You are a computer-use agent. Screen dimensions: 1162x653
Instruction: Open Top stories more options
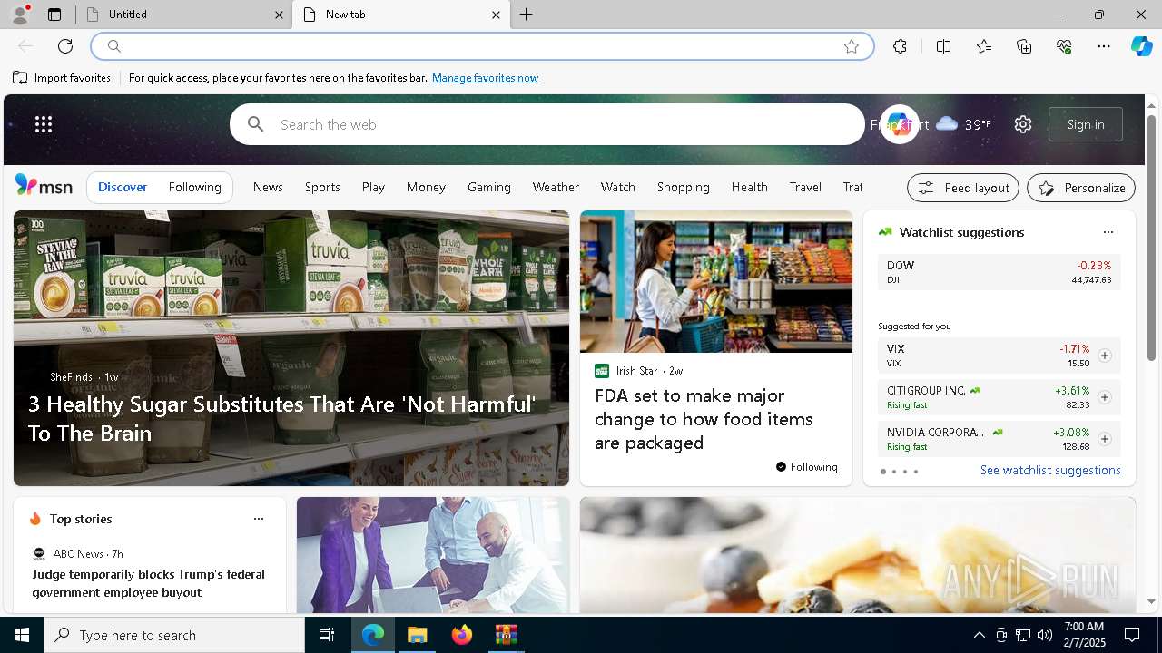click(259, 519)
